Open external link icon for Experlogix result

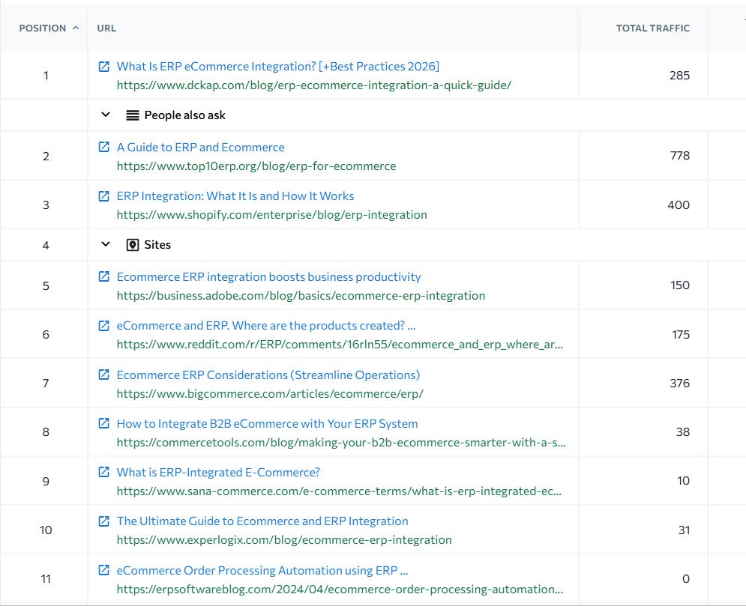pyautogui.click(x=104, y=521)
